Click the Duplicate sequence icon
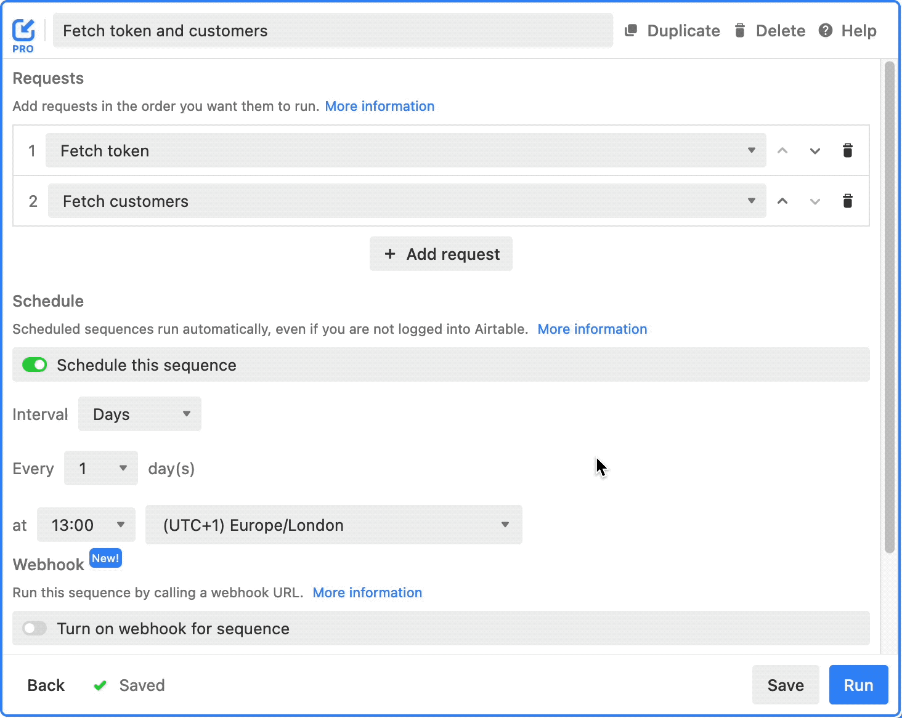Image resolution: width=902 pixels, height=718 pixels. coord(631,31)
